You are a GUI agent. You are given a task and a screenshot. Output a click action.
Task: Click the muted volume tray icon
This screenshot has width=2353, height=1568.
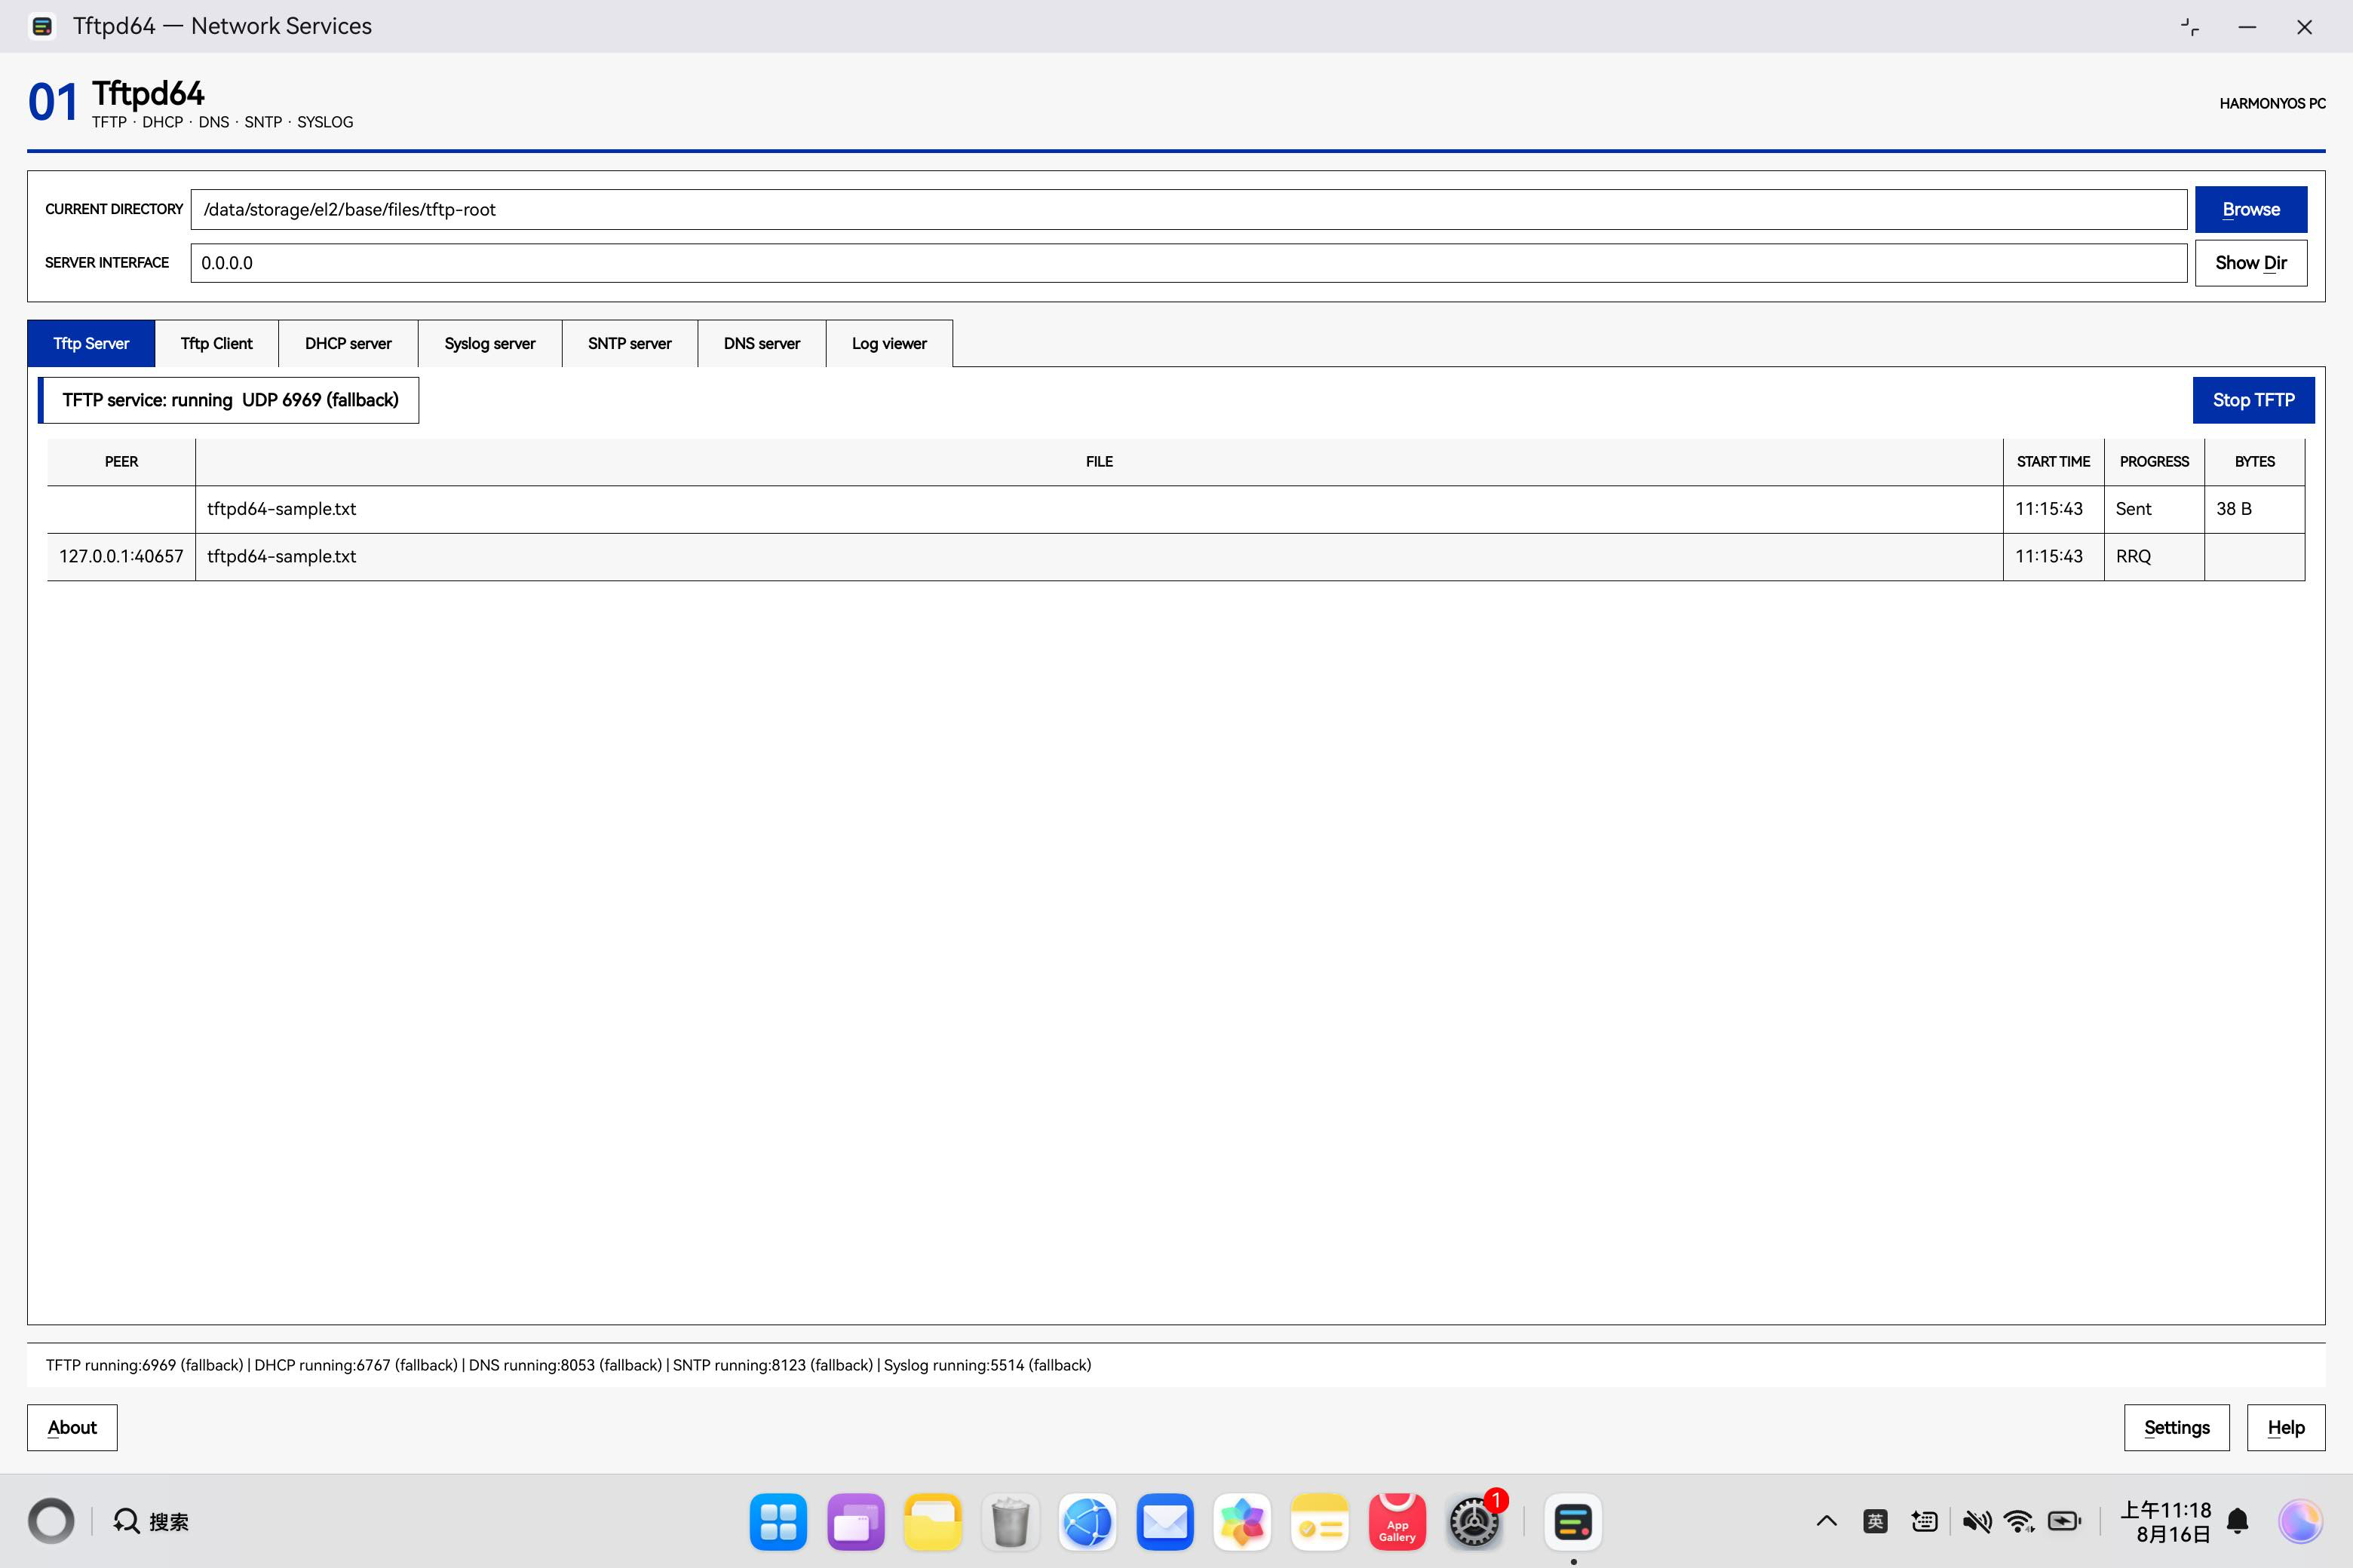pyautogui.click(x=1976, y=1522)
